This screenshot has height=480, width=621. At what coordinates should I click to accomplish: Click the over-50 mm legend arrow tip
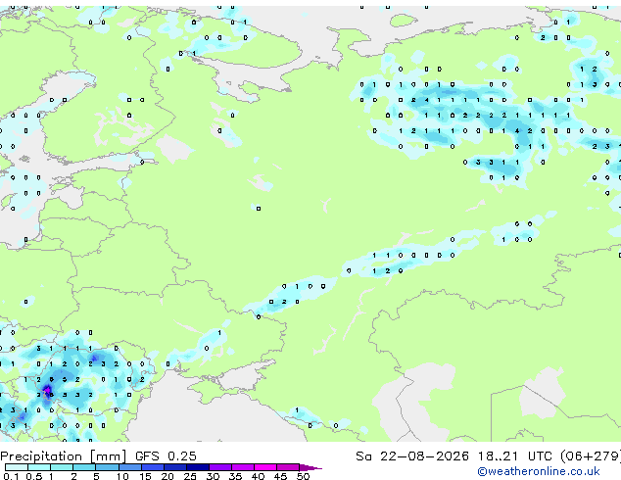310,467
